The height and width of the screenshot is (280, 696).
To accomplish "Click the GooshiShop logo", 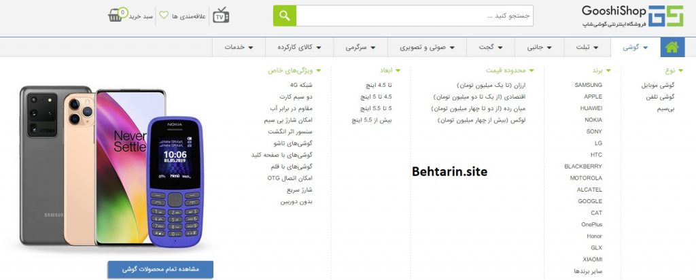I will pyautogui.click(x=632, y=16).
